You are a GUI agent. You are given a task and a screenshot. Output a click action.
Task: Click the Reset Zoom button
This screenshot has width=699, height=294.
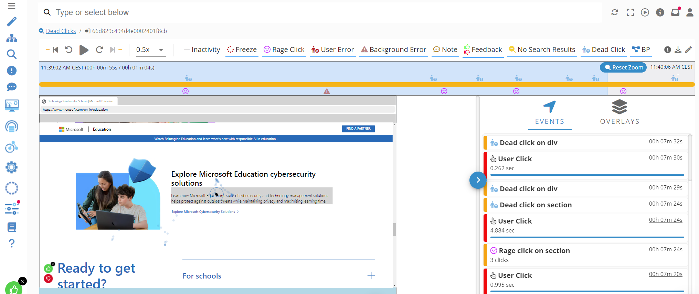click(623, 67)
